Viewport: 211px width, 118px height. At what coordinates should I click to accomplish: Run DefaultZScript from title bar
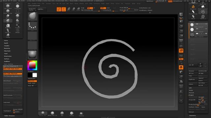(177, 1)
